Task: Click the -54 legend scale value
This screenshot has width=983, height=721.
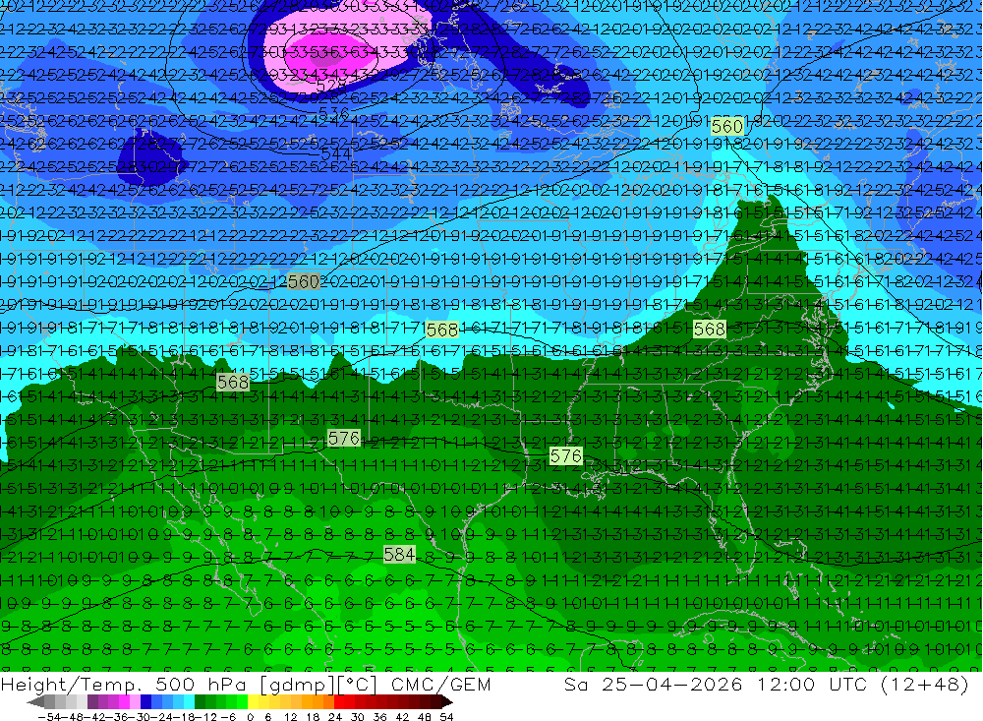Action: pos(49,717)
